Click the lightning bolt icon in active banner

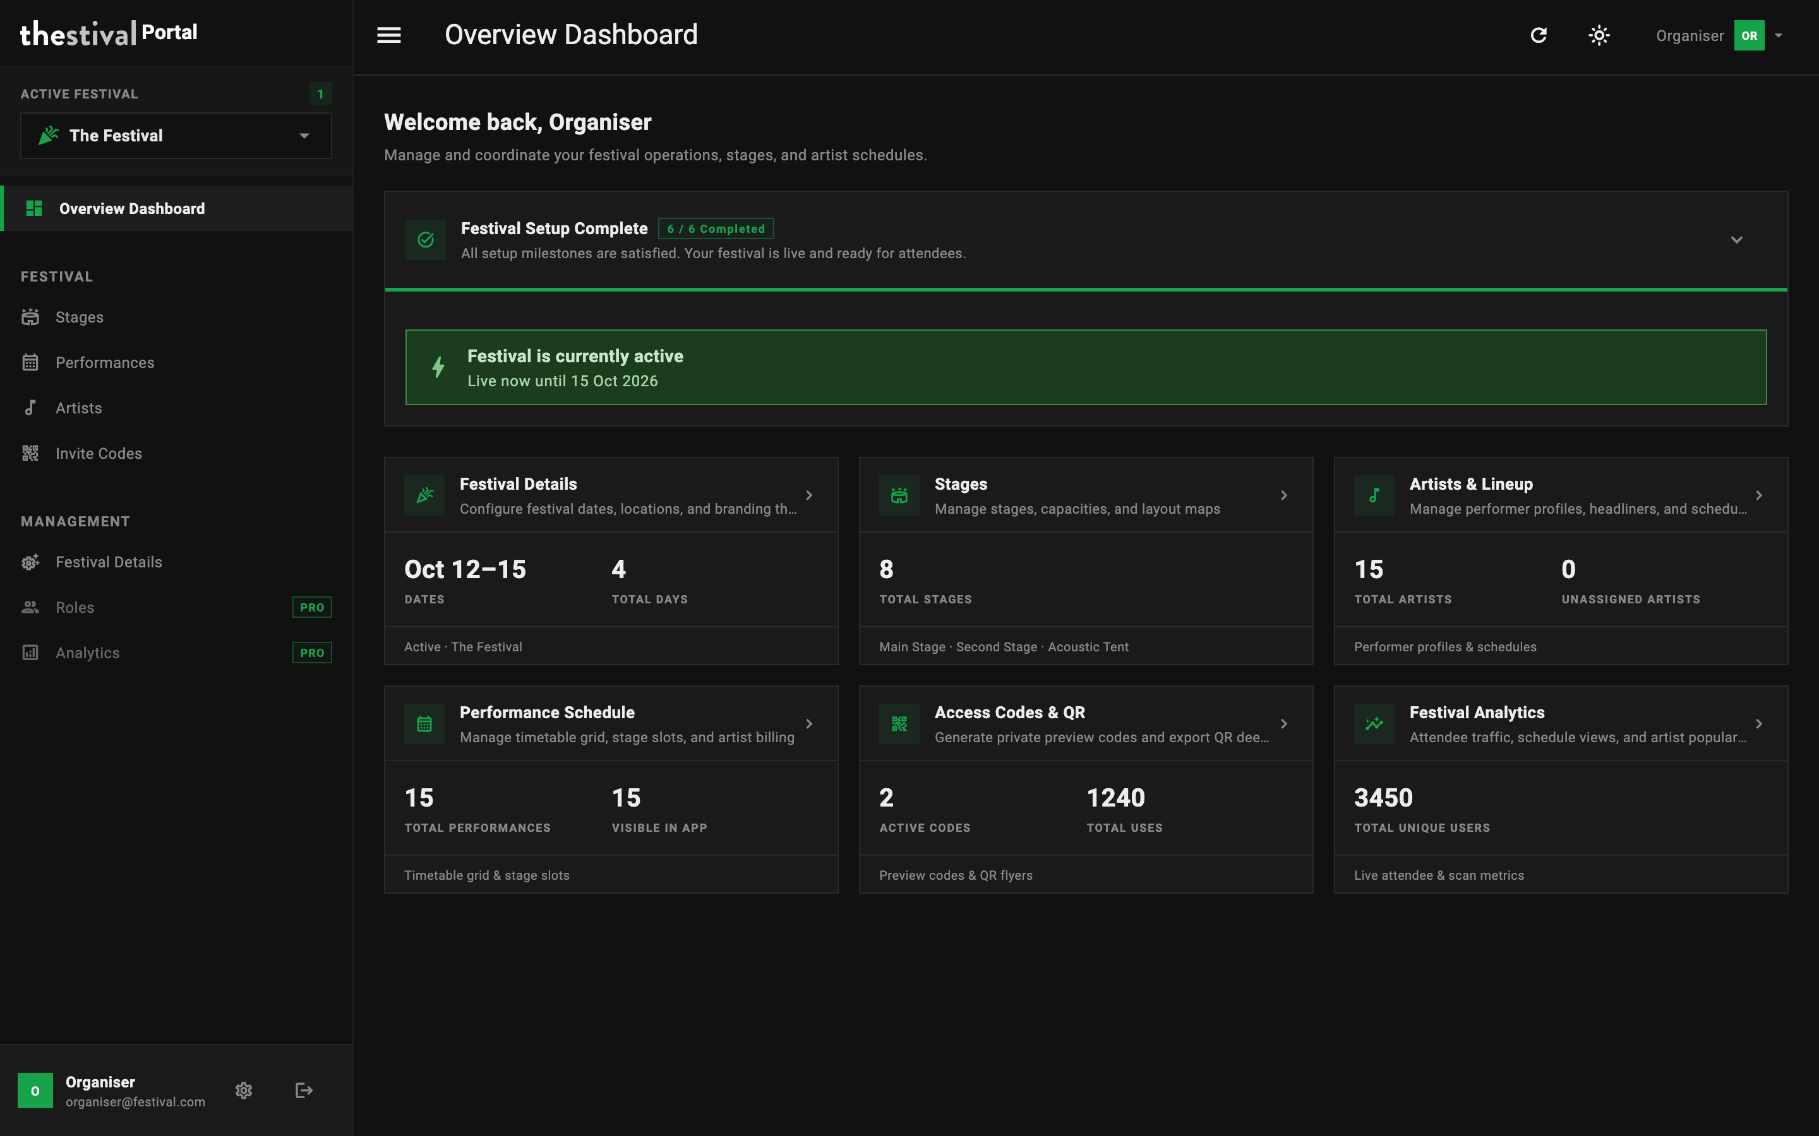point(438,367)
